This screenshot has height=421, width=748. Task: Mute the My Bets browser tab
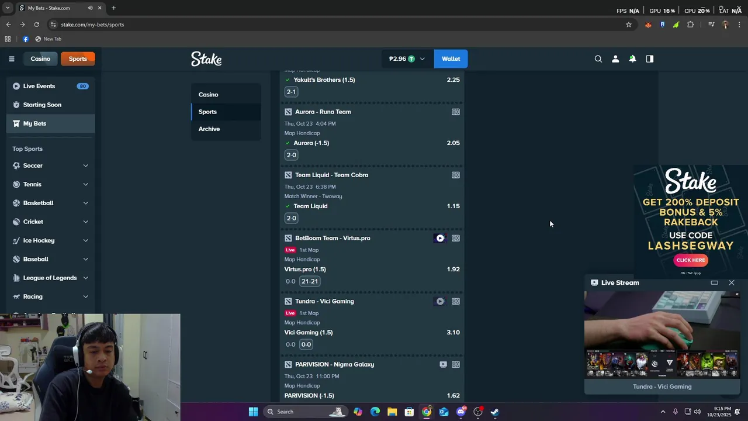tap(90, 8)
